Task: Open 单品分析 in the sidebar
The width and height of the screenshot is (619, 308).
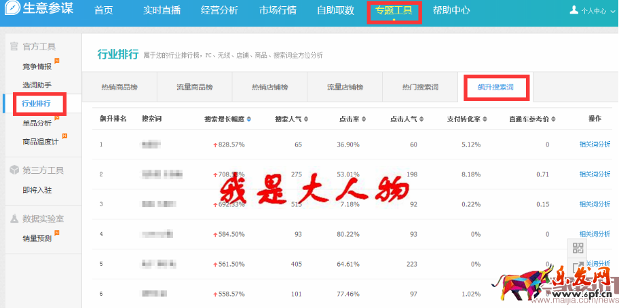Action: (37, 123)
